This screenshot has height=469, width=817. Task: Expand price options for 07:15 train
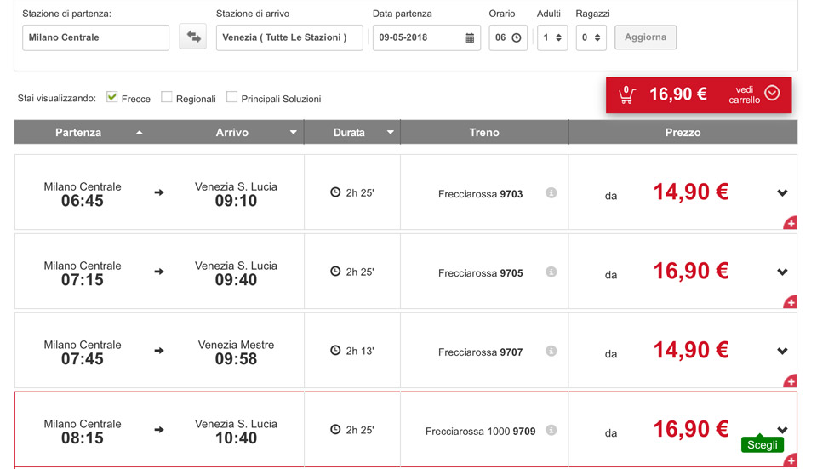pos(782,272)
